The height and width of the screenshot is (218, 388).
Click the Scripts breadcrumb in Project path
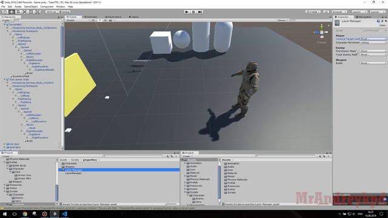pos(75,160)
